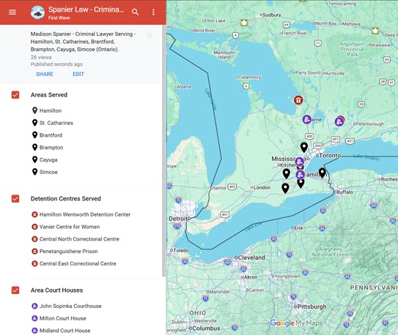Click the map description text block
398x335 pixels.
(83, 42)
